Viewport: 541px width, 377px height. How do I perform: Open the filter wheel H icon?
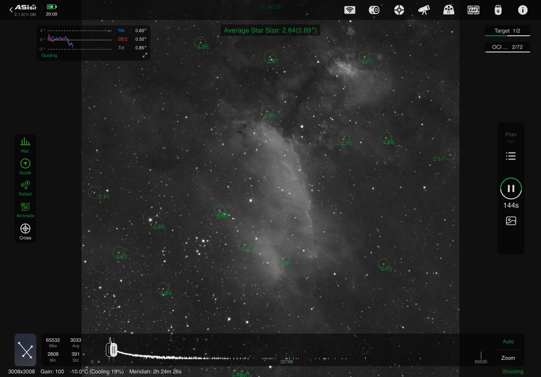[448, 10]
